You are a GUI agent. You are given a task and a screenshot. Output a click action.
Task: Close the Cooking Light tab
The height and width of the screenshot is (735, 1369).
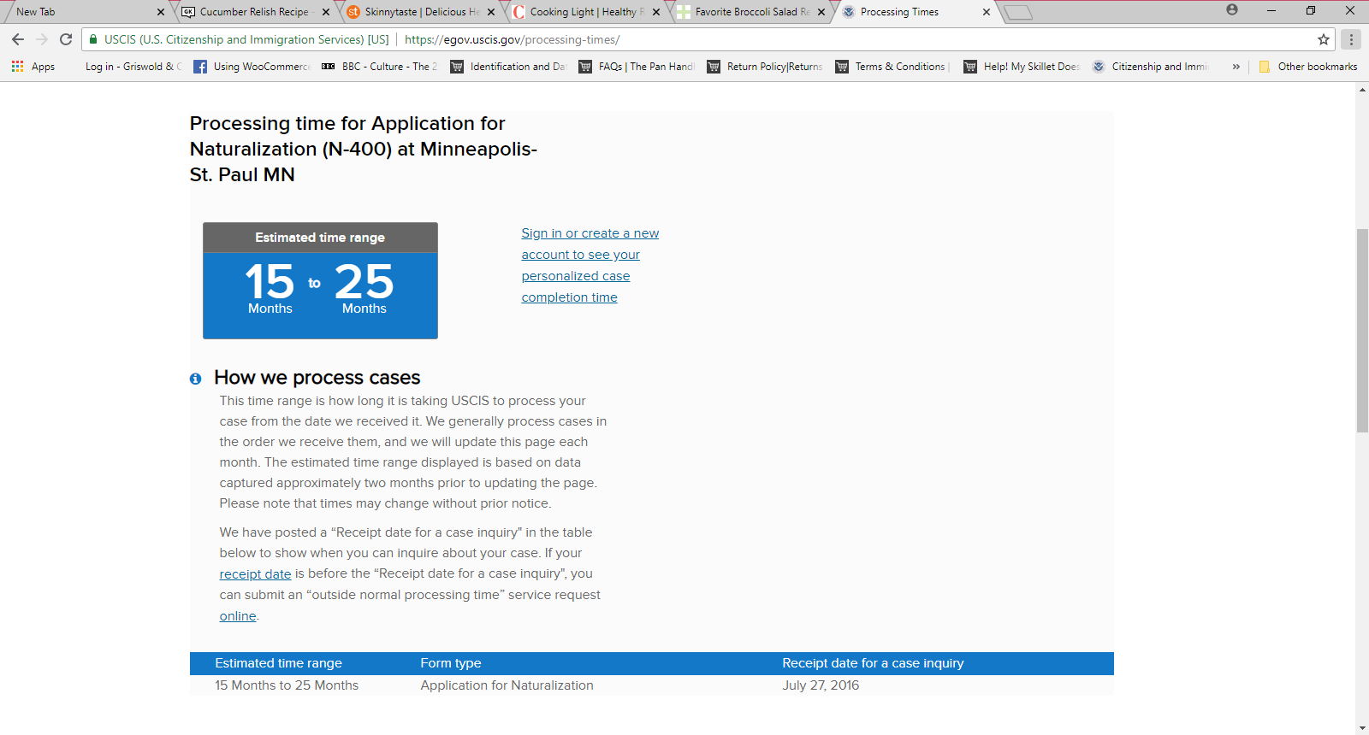[x=656, y=12]
